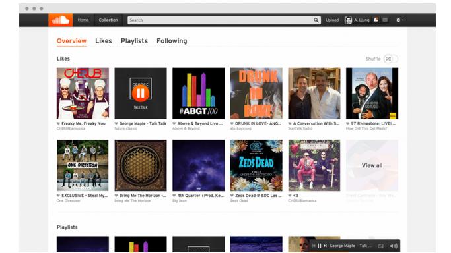The height and width of the screenshot is (253, 451).
Task: Click heart icon beside Above & Beyond Live
Action: (174, 123)
